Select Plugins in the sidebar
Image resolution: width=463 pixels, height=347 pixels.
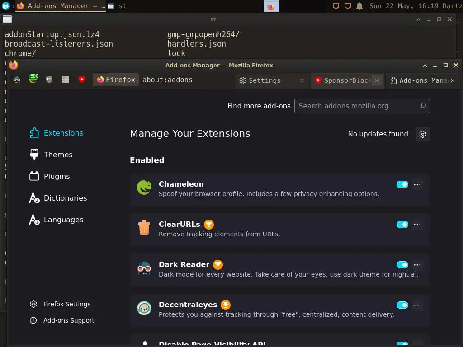pyautogui.click(x=50, y=176)
